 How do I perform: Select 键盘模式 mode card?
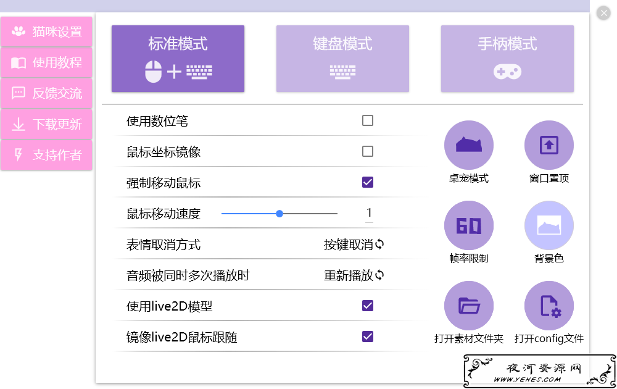click(342, 59)
